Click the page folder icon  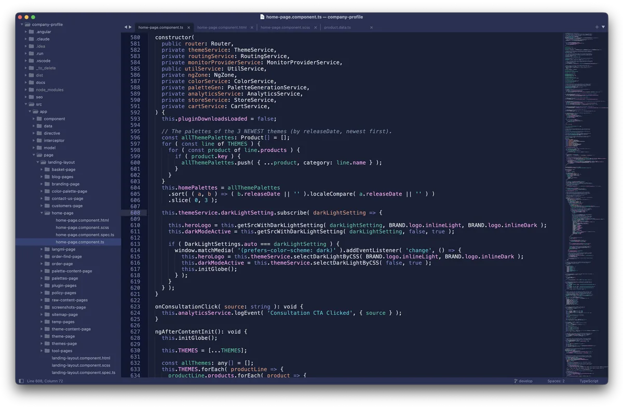39,155
